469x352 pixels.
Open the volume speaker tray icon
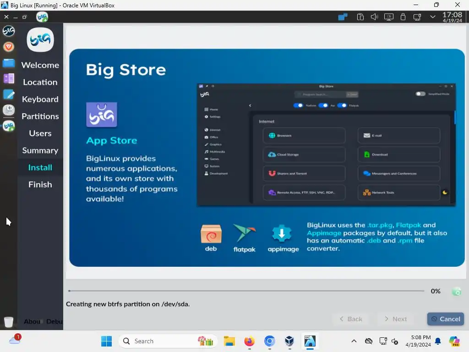(374, 17)
